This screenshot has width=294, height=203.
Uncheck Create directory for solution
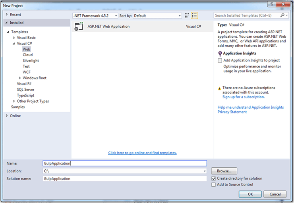(213, 178)
